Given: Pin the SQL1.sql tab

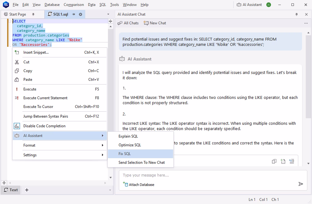Looking at the screenshot, I should click(x=74, y=14).
